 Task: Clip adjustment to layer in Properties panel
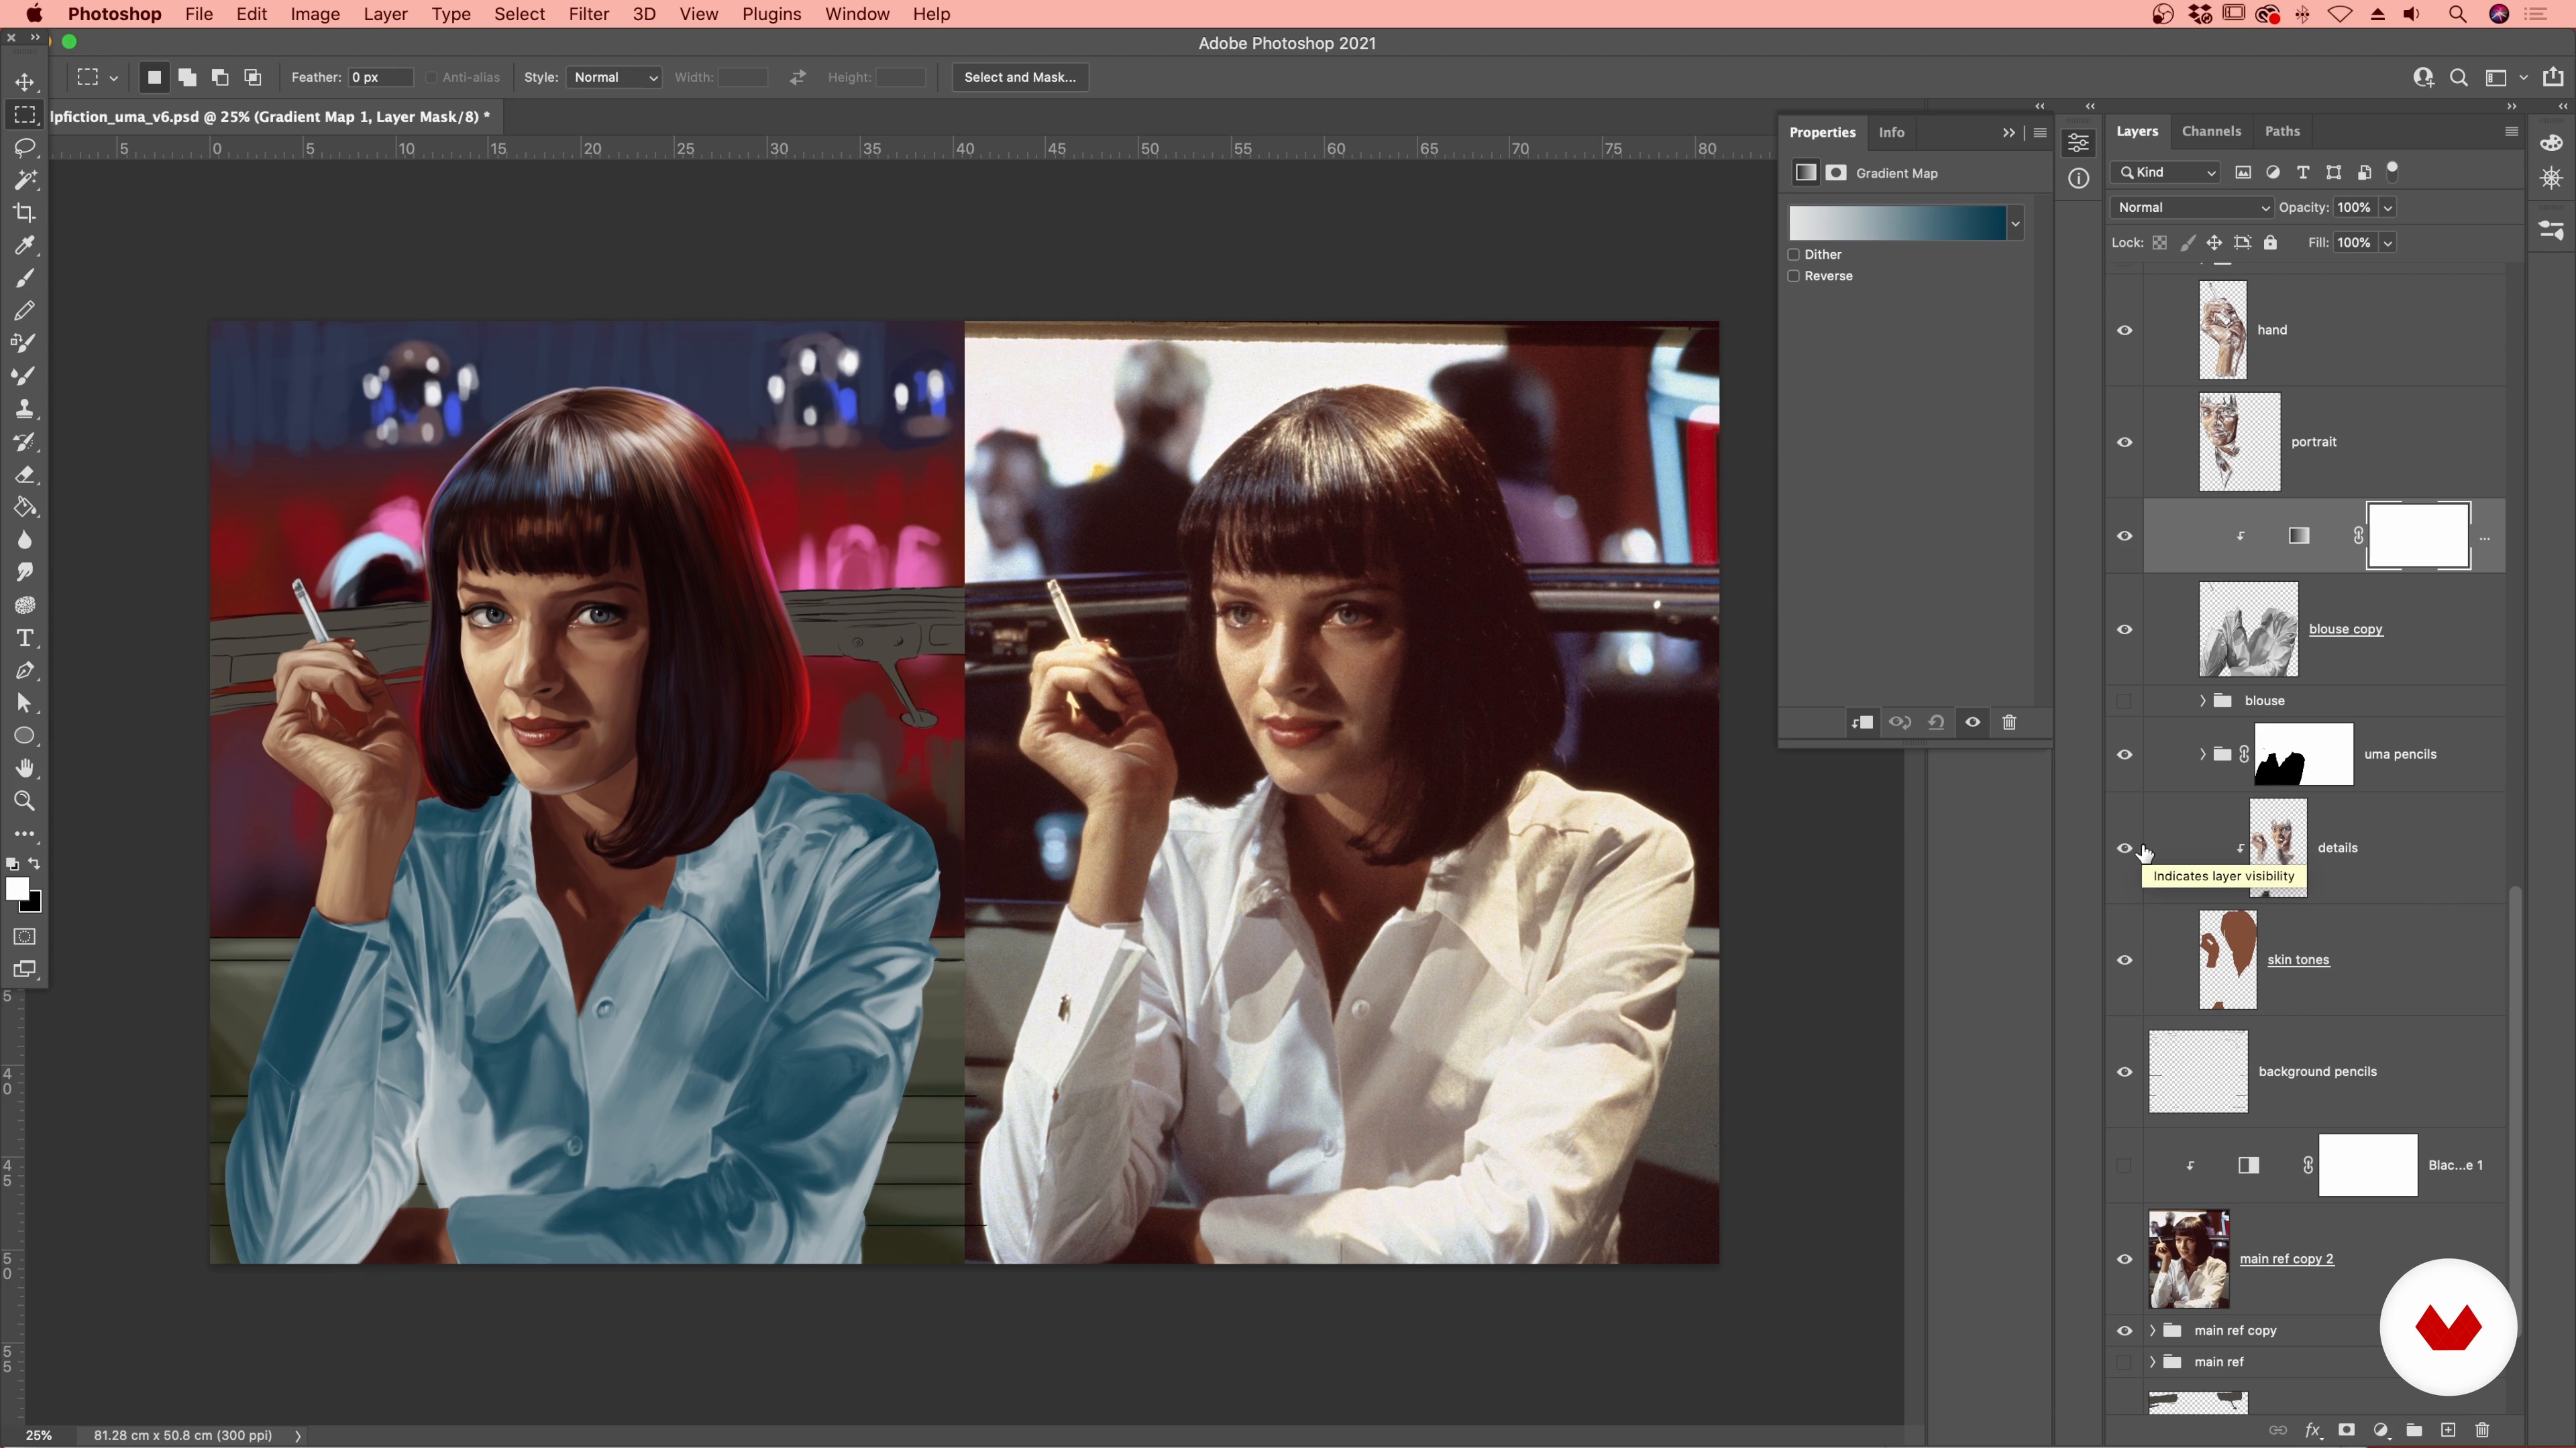click(1862, 723)
